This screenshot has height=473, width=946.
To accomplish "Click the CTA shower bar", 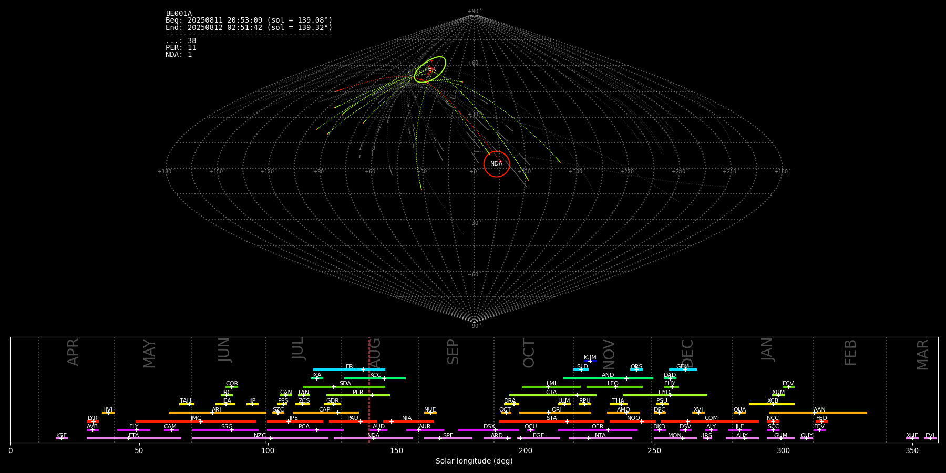I will 553,395.
